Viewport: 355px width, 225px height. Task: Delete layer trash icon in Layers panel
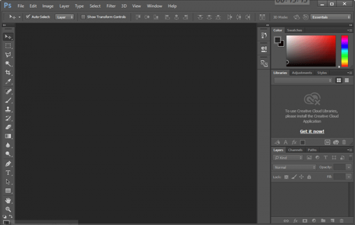[341, 221]
